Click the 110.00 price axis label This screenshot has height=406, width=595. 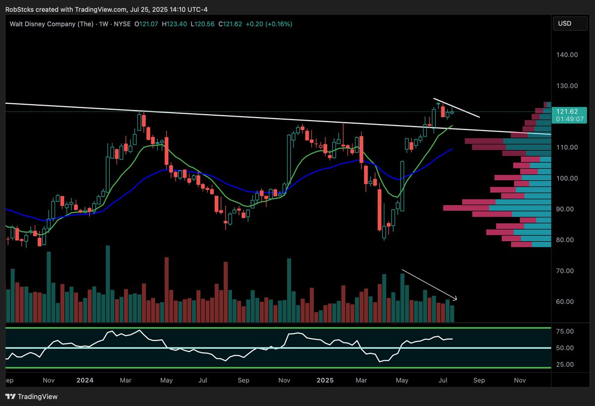click(566, 147)
